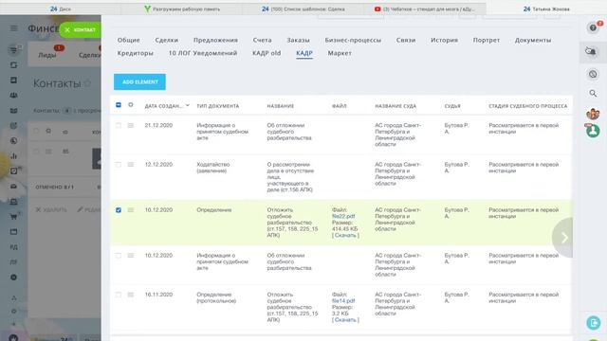The width and height of the screenshot is (607, 341).
Task: Click the grid settings gear icon in table header
Action: pos(131,105)
